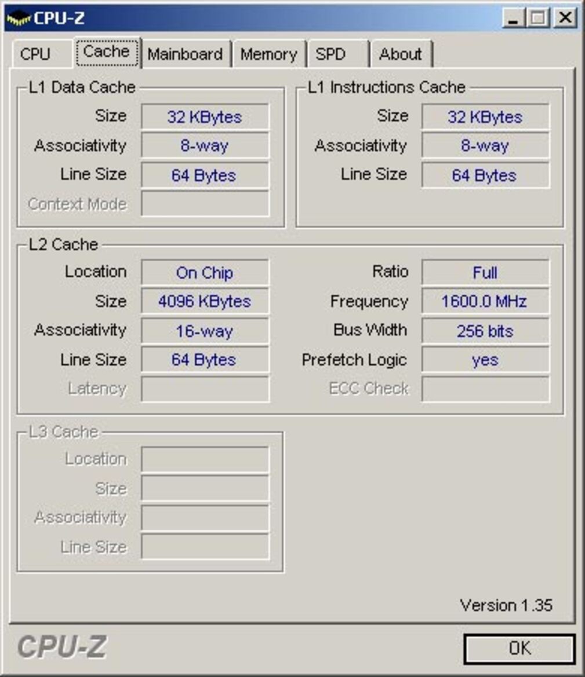Click L1 Instructions Cache size 32 KBytes
This screenshot has height=677, width=585.
[x=485, y=116]
